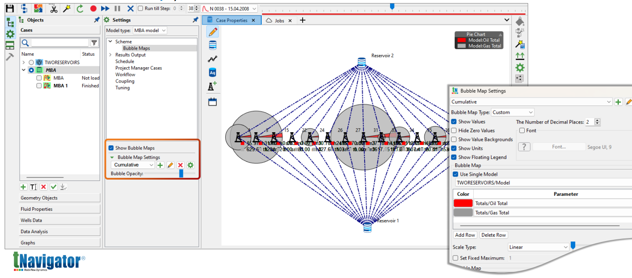Open the Scale Type Linear dropdown
The width and height of the screenshot is (632, 278).
click(539, 247)
